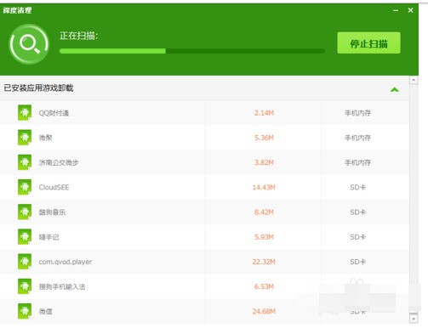Click the Android icon for 微聚
This screenshot has width=428, height=328.
point(25,138)
